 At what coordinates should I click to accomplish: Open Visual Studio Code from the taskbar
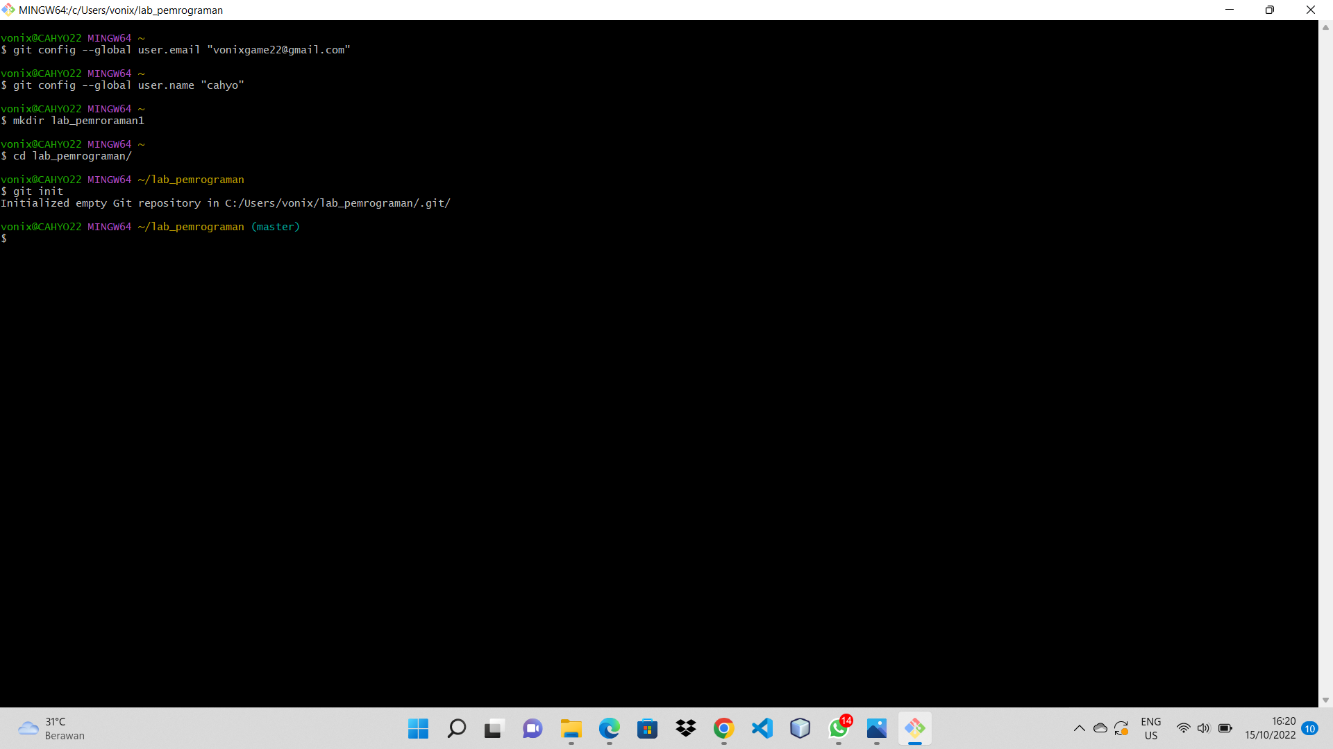pyautogui.click(x=762, y=728)
